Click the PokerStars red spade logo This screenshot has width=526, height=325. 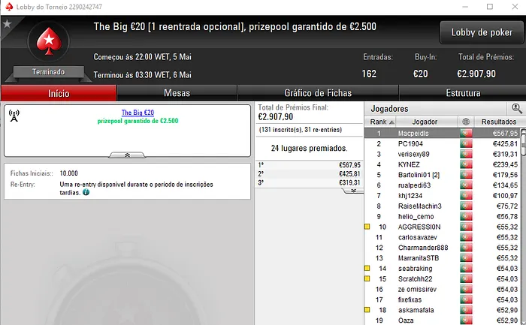pyautogui.click(x=47, y=41)
